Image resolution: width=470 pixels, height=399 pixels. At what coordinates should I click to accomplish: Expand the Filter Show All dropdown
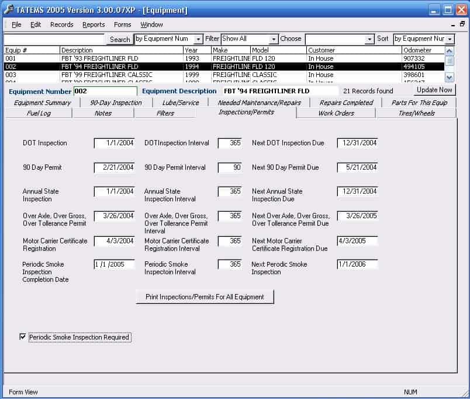[x=273, y=39]
